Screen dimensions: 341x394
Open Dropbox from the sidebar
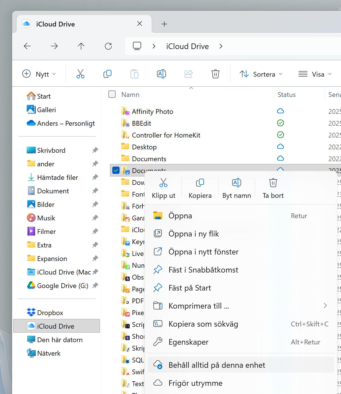pos(50,312)
